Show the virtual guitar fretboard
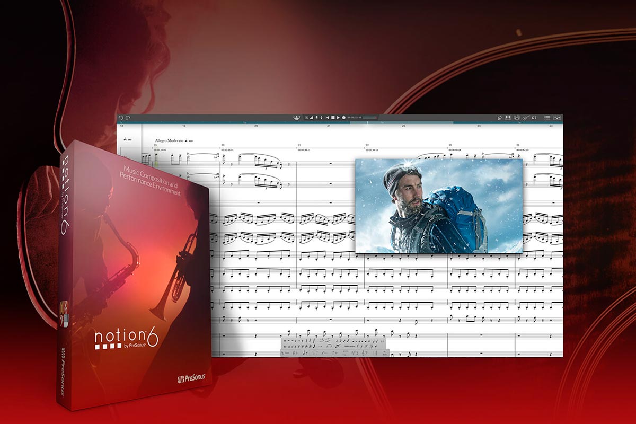 (x=526, y=118)
